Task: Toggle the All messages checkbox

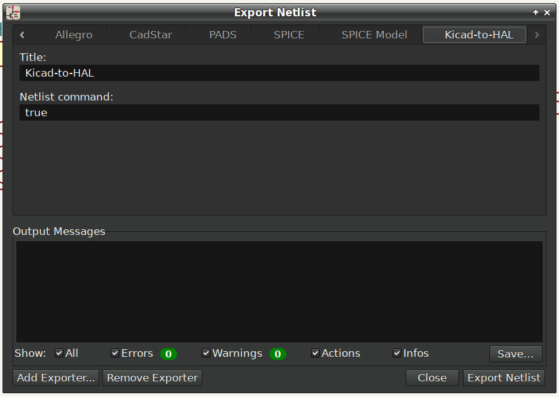Action: (59, 353)
